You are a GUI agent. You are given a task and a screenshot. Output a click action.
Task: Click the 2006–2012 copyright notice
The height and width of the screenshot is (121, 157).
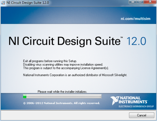tap(61, 103)
